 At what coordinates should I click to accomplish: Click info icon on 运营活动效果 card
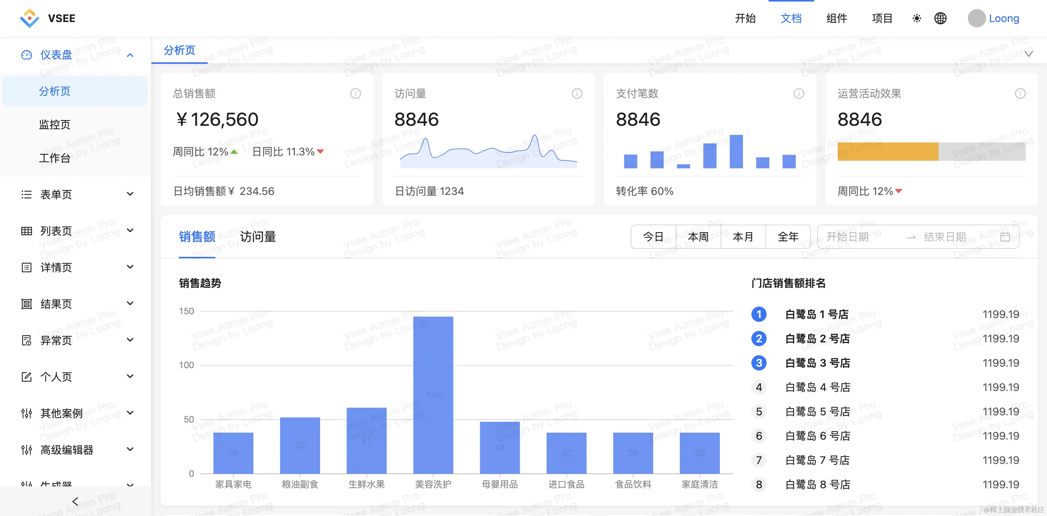[x=1020, y=94]
